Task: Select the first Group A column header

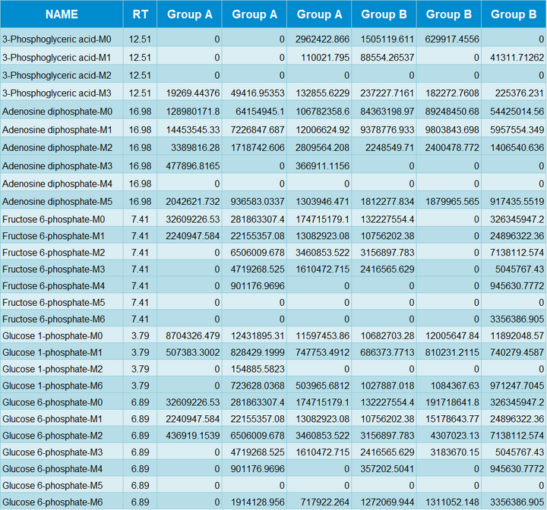Action: coord(190,14)
